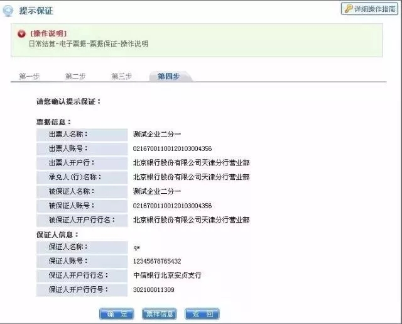This screenshot has width=402, height=324.
Task: Click the 出票人开户行 bank name value
Action: [191, 162]
